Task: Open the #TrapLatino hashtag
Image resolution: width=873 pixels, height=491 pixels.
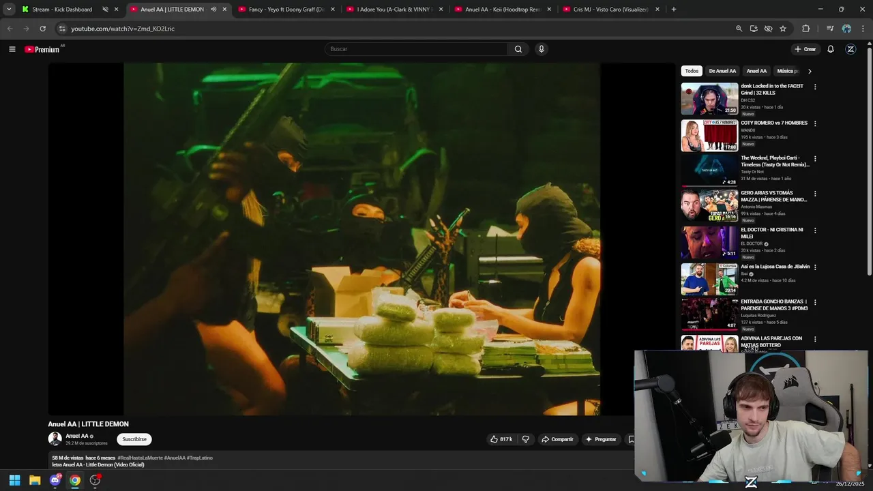Action: [x=200, y=458]
